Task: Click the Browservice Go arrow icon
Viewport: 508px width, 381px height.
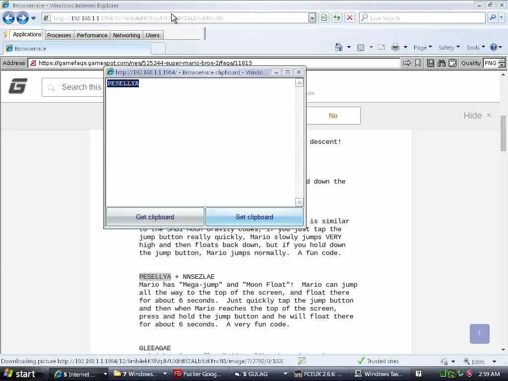Action: click(x=407, y=63)
